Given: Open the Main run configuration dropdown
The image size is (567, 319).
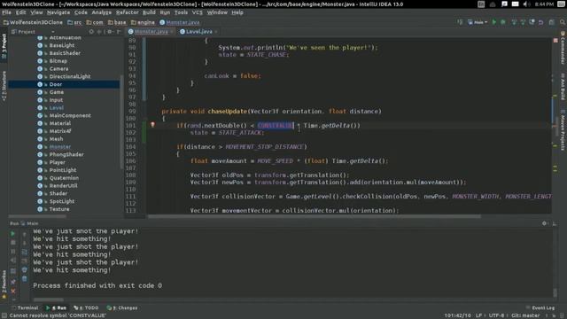Looking at the screenshot, I should (x=478, y=22).
